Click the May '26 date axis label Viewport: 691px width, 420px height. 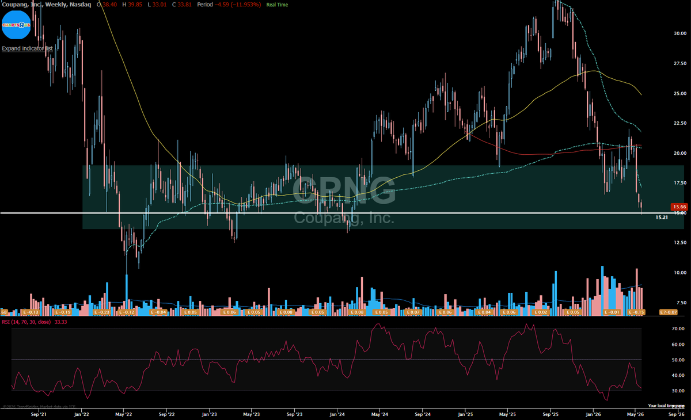pos(636,414)
